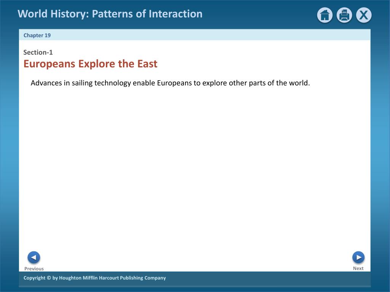Click the sentence about sailing technology advances
This screenshot has width=390, height=292.
[x=170, y=83]
